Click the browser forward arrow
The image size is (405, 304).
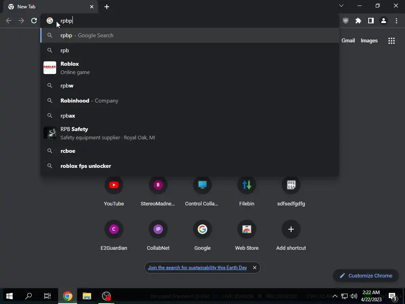pos(21,21)
